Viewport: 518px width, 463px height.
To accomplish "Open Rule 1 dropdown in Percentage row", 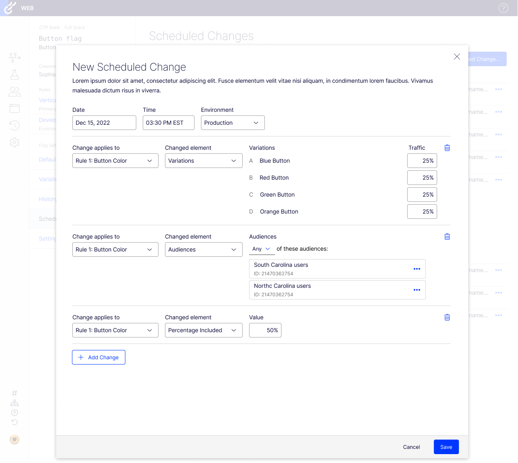I will click(115, 330).
